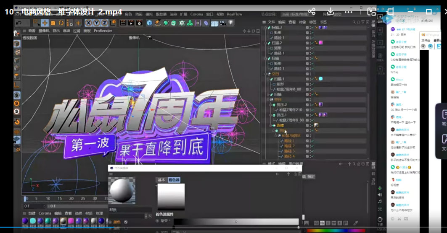Click the Floor environment icon
Screen dimensions: 447x233
click(214, 23)
